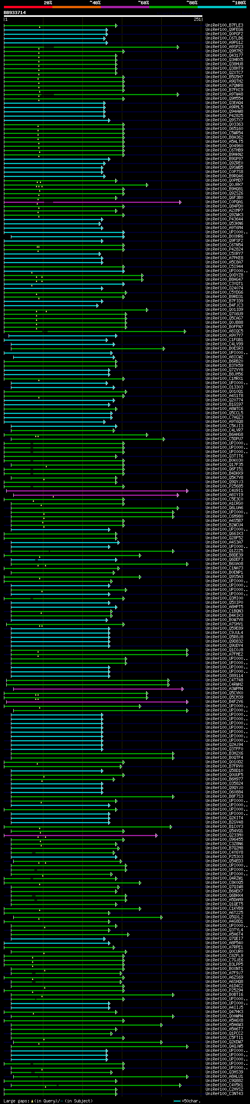Open hit UniRef100_A9TW48
This screenshot has width=250, height=1104.
(224, 94)
